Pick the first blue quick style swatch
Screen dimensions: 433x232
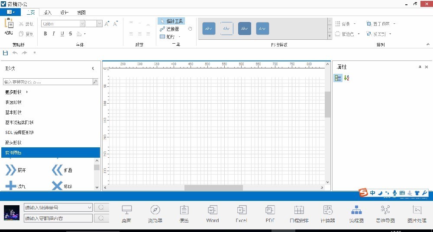209,29
